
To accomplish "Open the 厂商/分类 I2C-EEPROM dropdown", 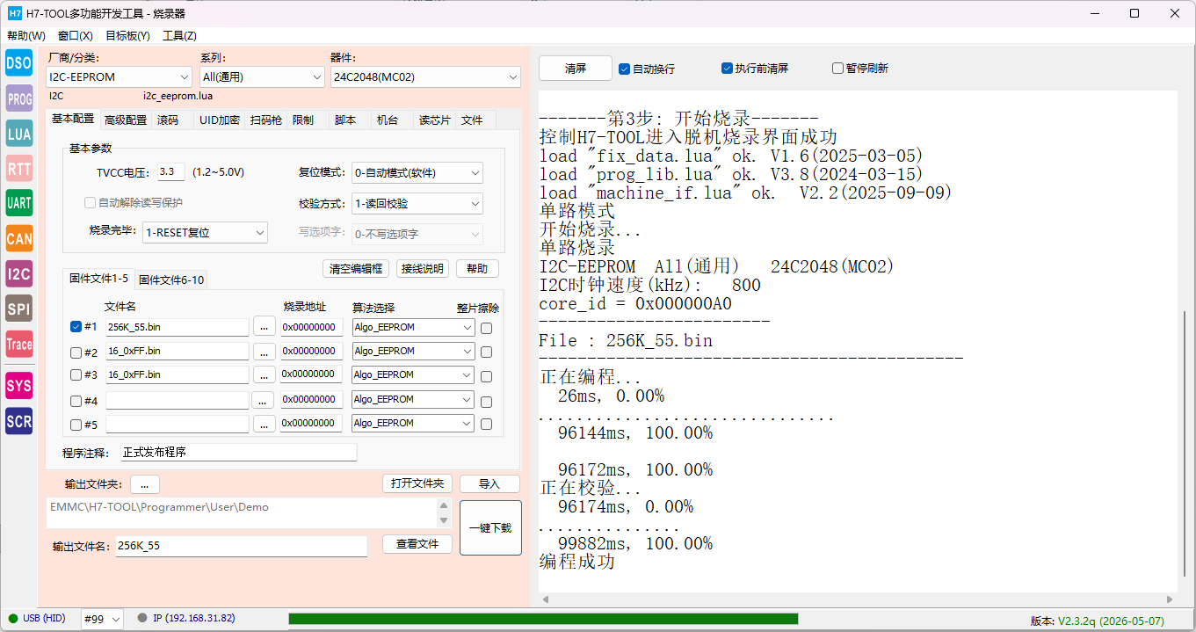I will (x=119, y=77).
